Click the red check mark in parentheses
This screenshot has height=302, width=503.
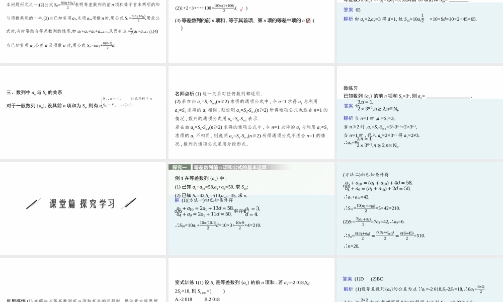pyautogui.click(x=241, y=9)
